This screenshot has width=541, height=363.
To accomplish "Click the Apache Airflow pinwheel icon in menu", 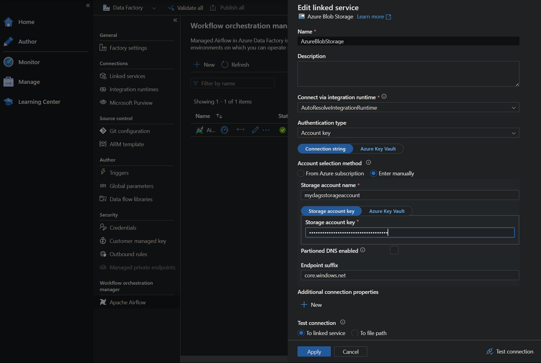I will 103,302.
